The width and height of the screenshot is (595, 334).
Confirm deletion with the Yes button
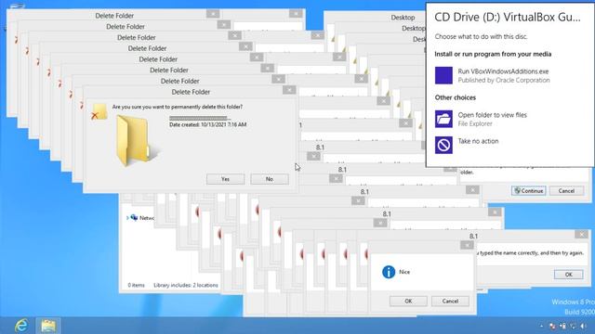click(x=225, y=179)
